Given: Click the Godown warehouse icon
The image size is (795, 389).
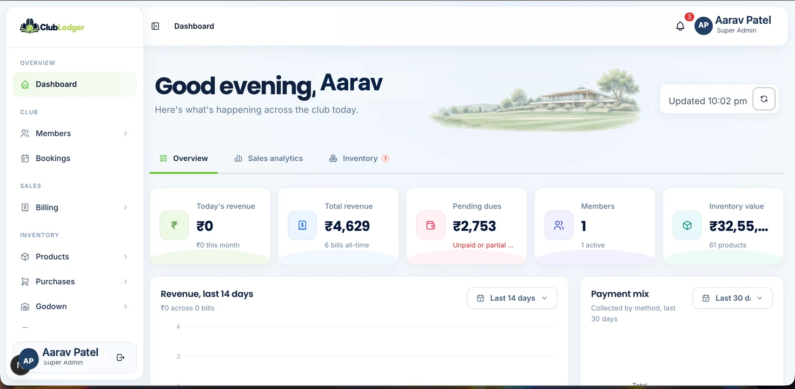Looking at the screenshot, I should (x=25, y=307).
